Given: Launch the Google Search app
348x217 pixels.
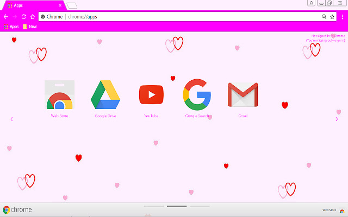Looking at the screenshot, I should [197, 95].
